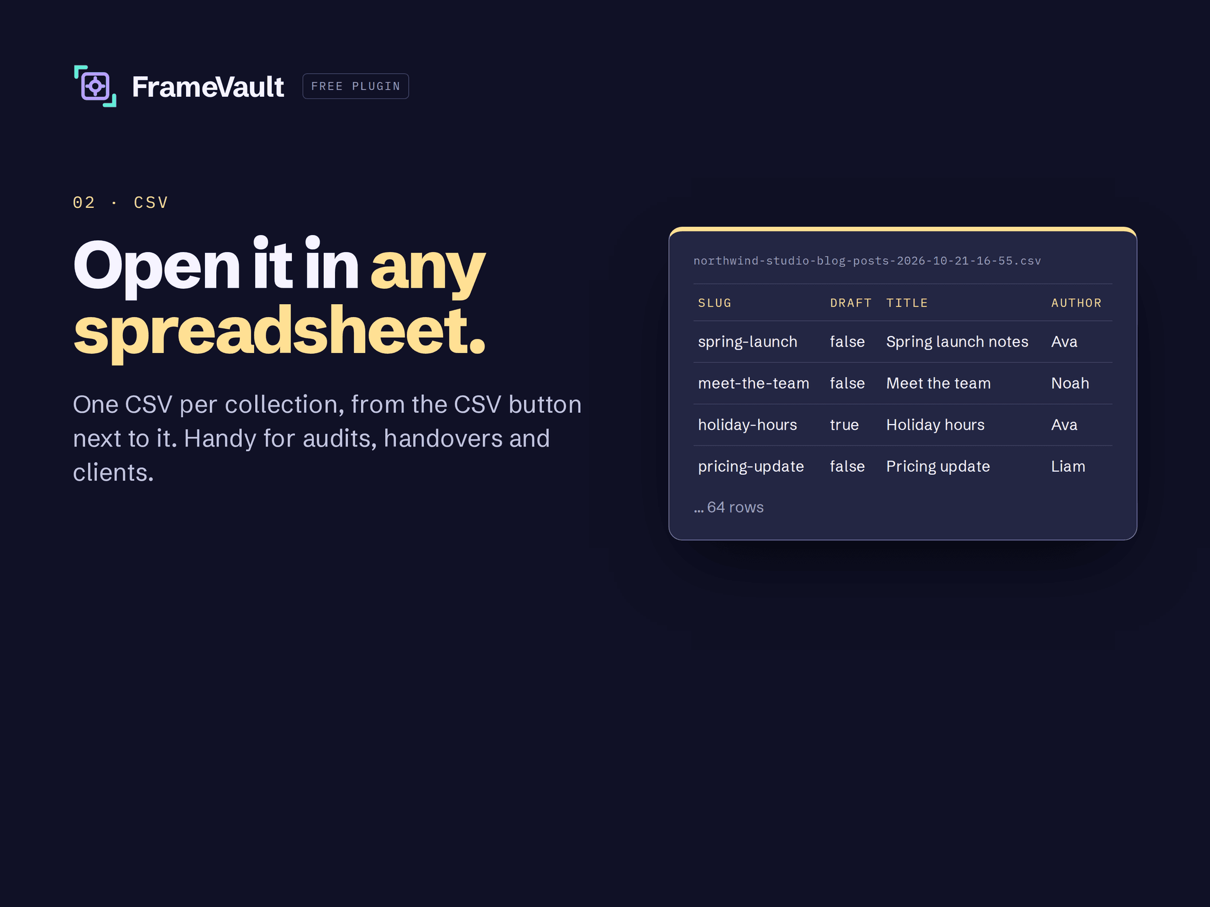This screenshot has width=1210, height=907.
Task: Click the draft 'false' in spring-launch row
Action: 847,342
